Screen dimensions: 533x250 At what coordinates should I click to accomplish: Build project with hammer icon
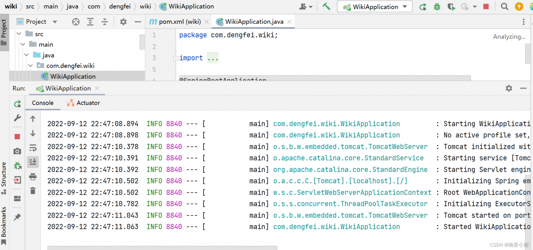point(326,6)
